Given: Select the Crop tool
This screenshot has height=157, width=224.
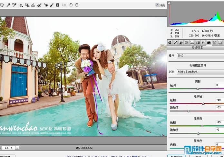Looking at the screenshot, I should pos(27,5).
